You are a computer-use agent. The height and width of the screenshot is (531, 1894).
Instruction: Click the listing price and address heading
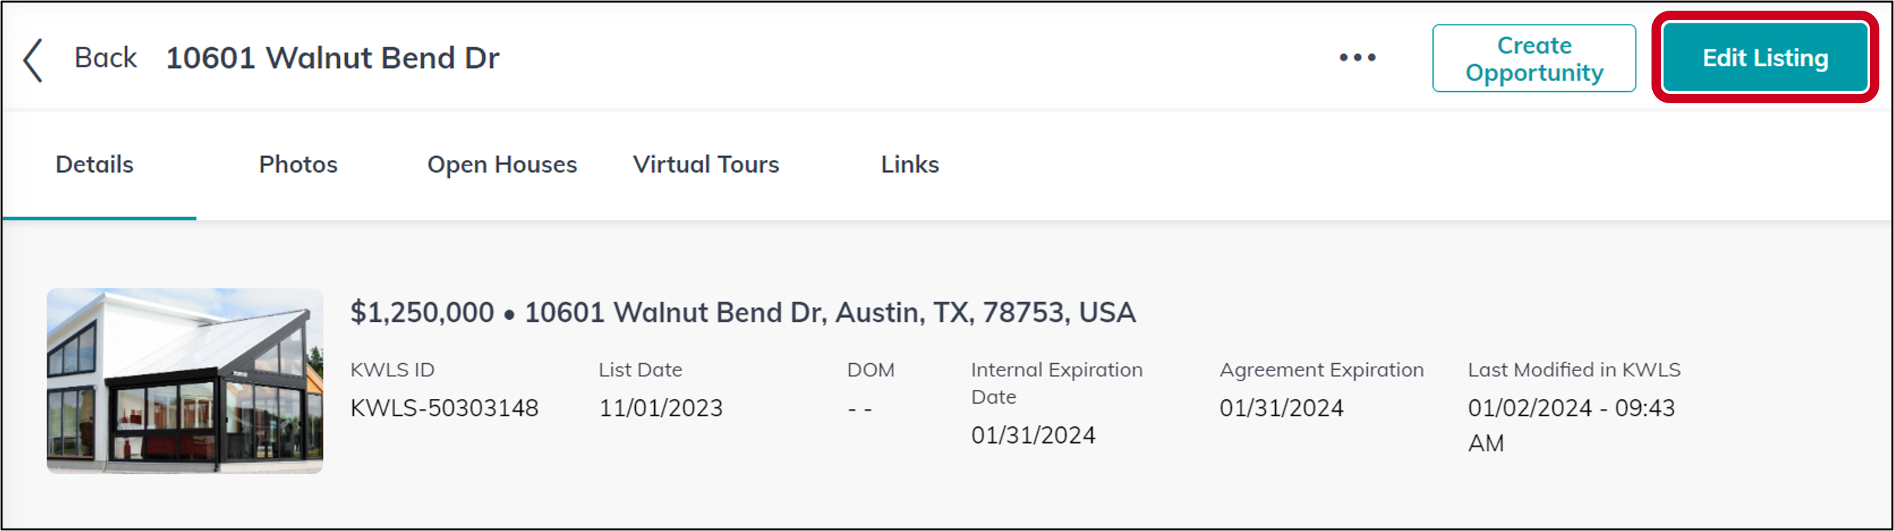pos(743,312)
